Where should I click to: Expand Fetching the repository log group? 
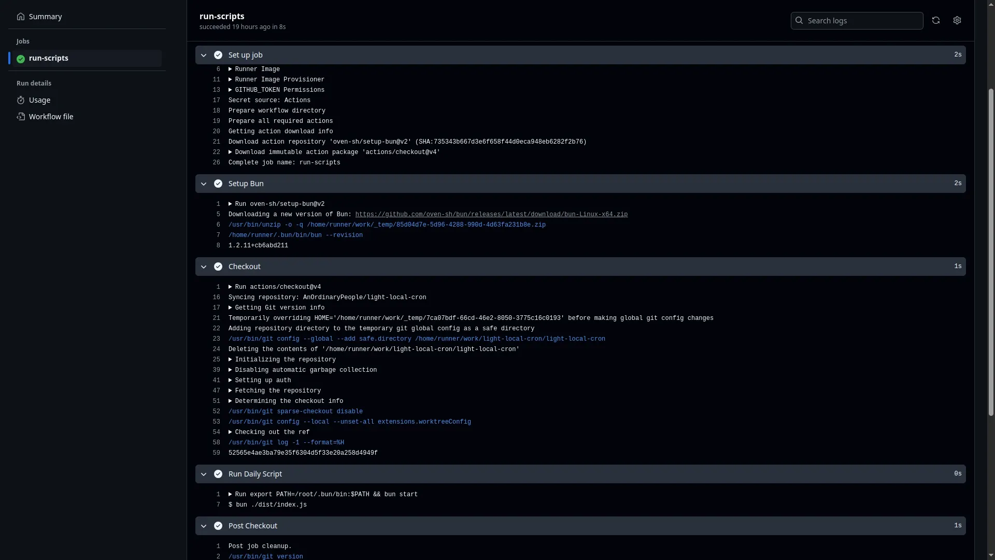(x=230, y=390)
